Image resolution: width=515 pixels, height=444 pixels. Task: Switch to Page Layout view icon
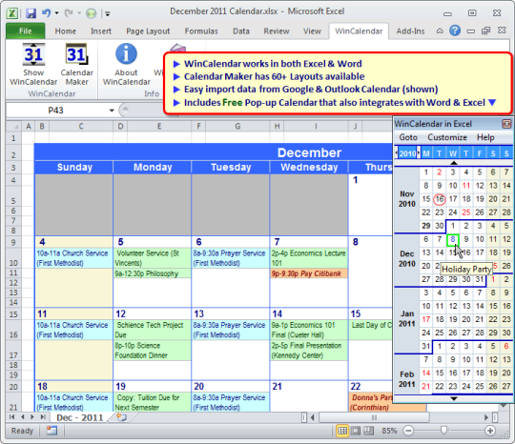point(356,431)
